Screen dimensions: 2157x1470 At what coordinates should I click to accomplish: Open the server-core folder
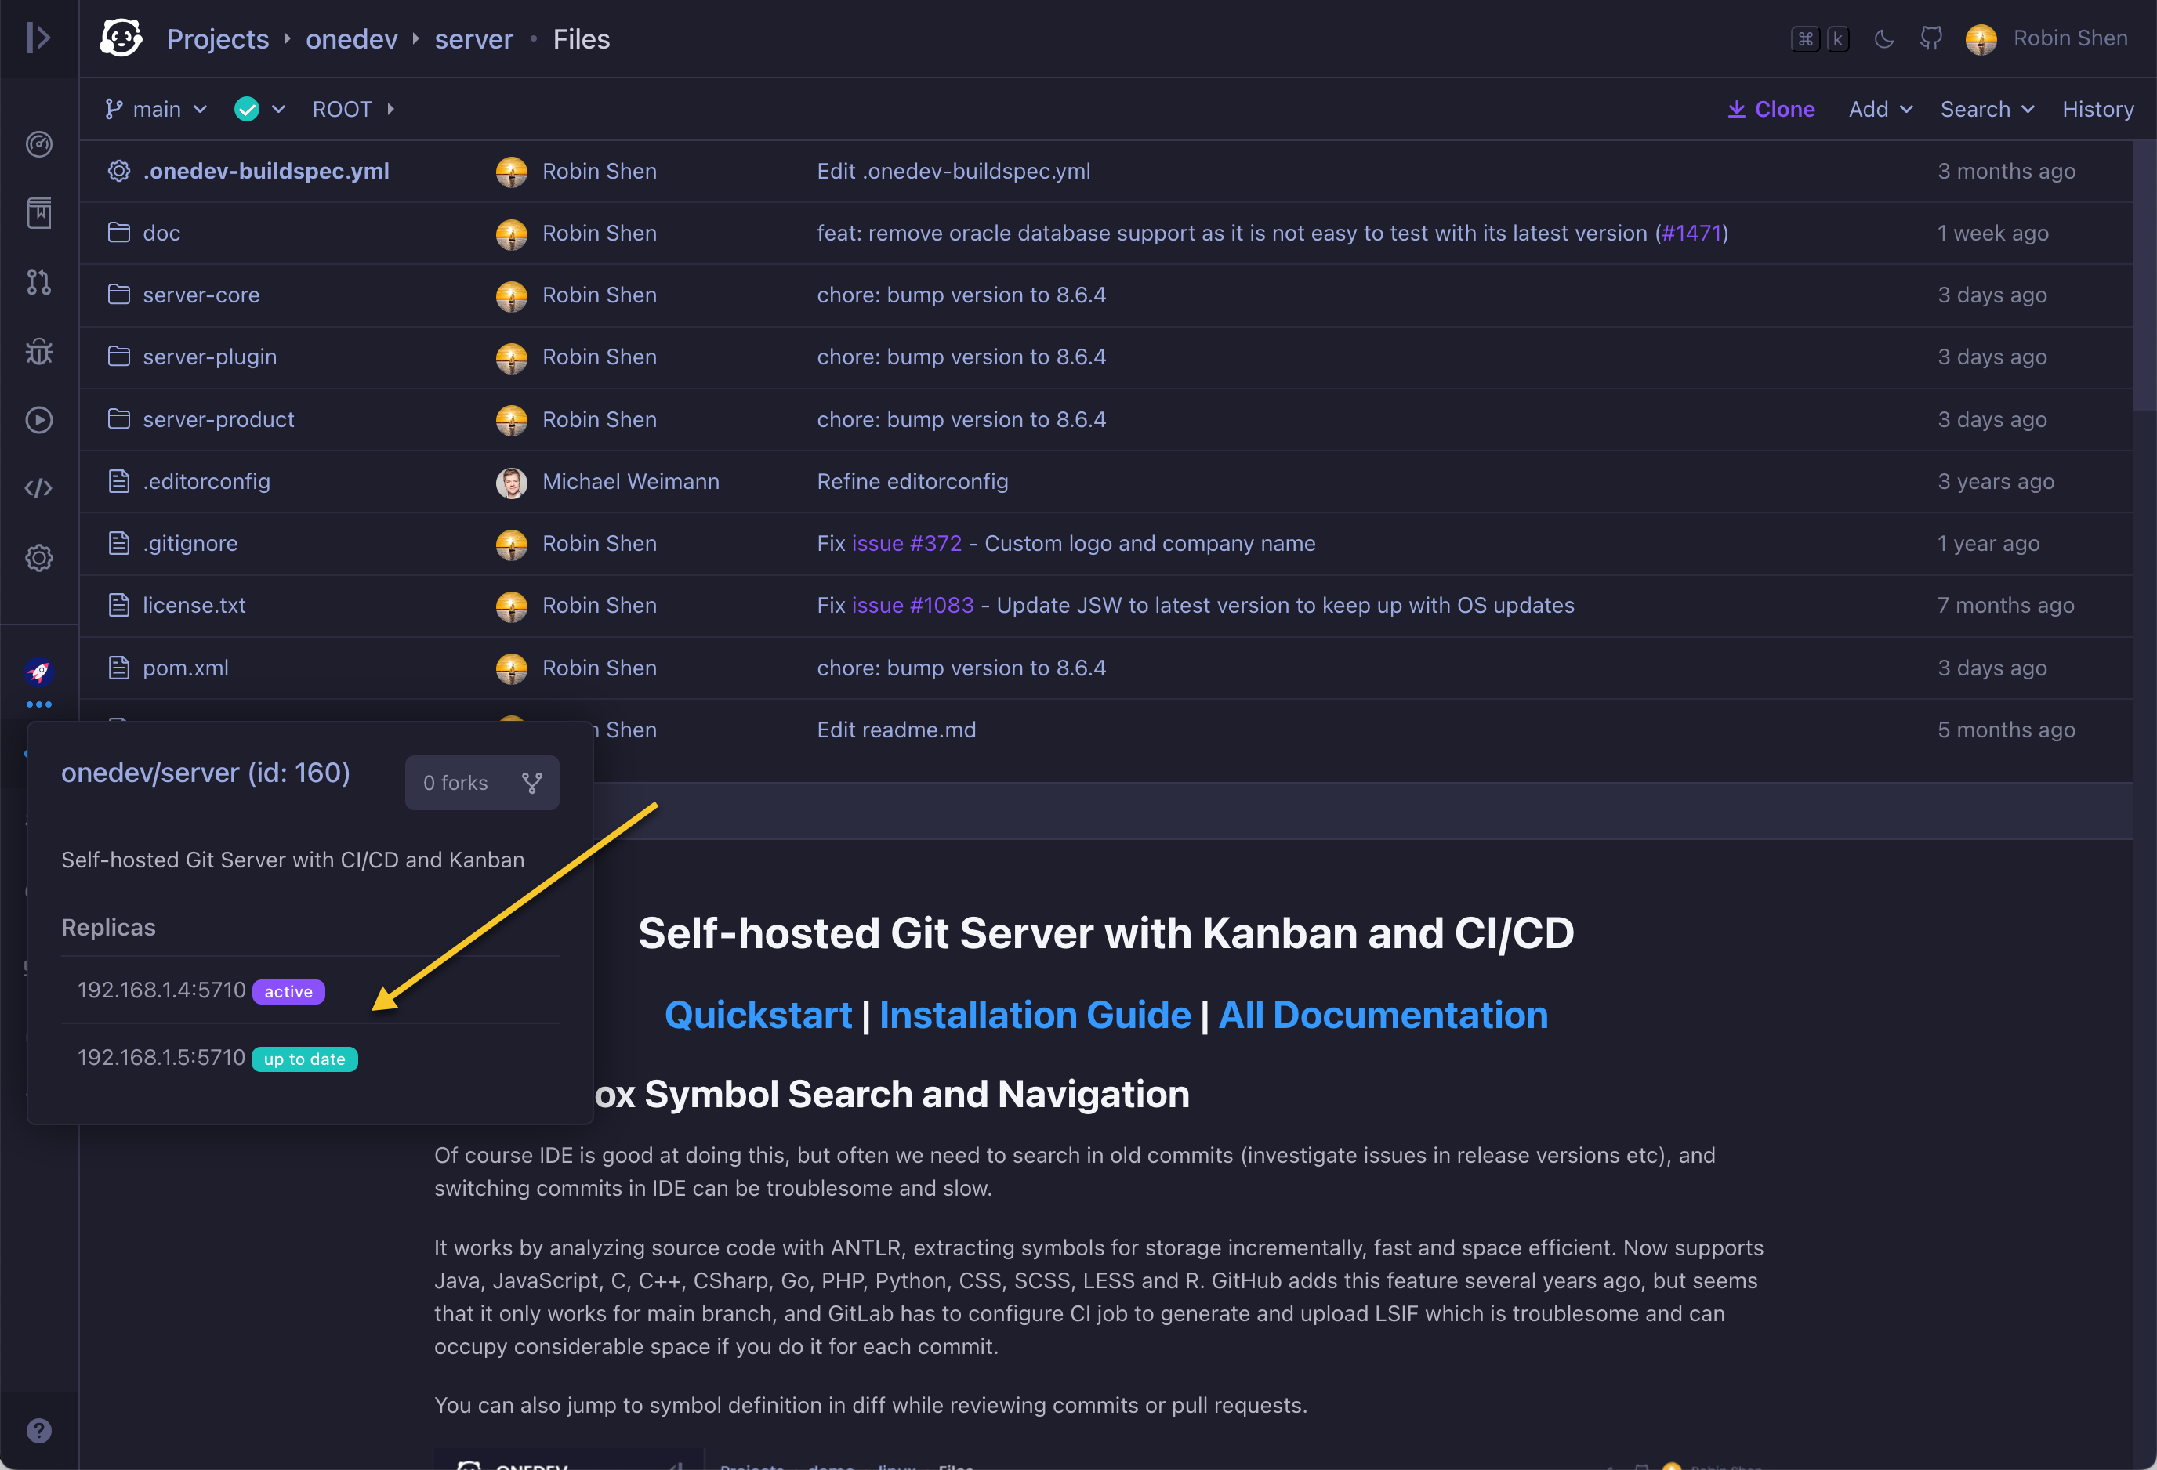tap(201, 295)
